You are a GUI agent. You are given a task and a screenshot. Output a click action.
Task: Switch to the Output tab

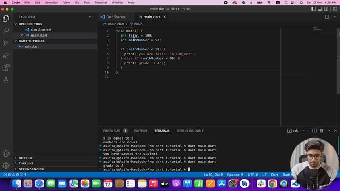click(141, 131)
